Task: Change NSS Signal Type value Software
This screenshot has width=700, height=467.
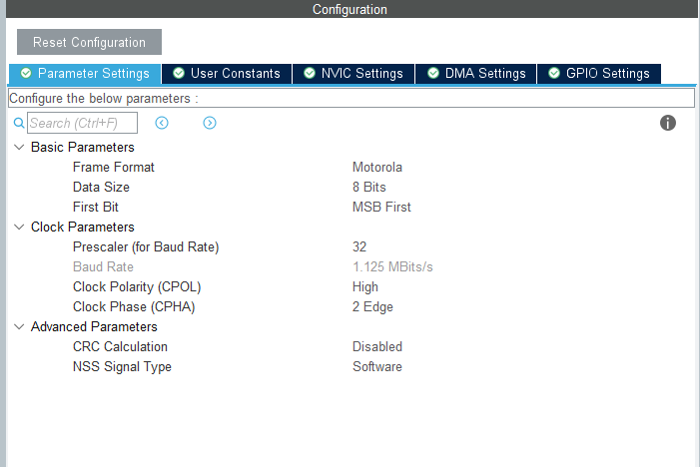Action: point(377,366)
